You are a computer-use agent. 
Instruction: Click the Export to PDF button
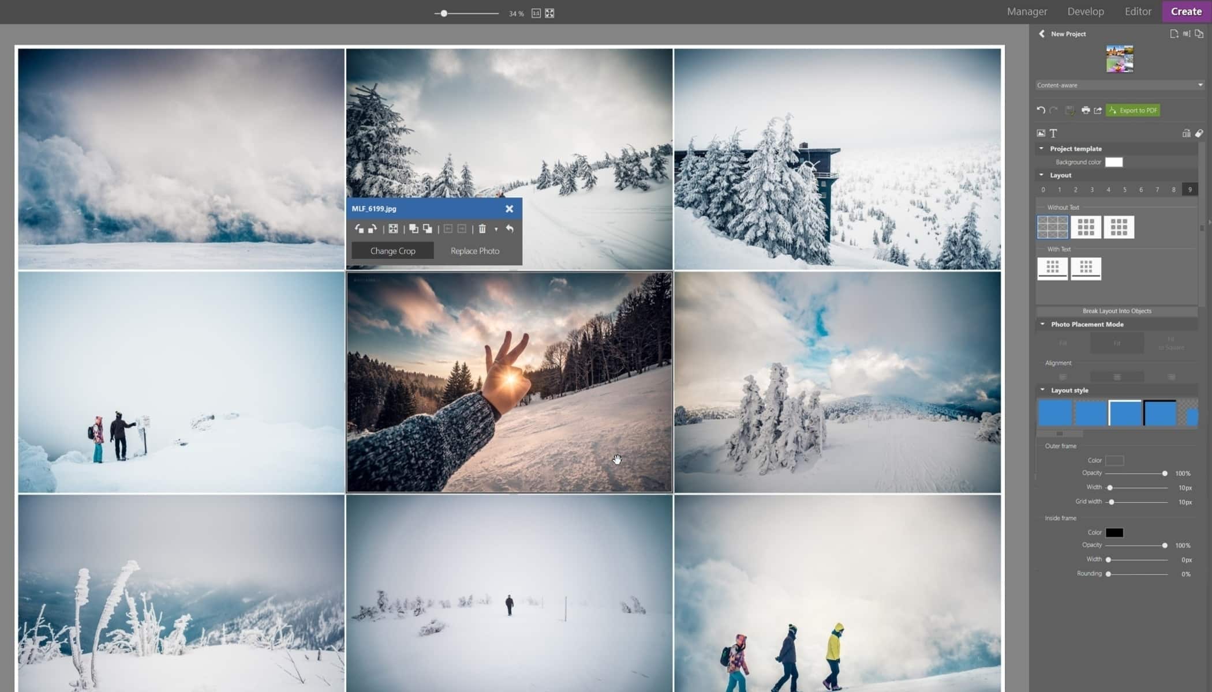tap(1134, 110)
